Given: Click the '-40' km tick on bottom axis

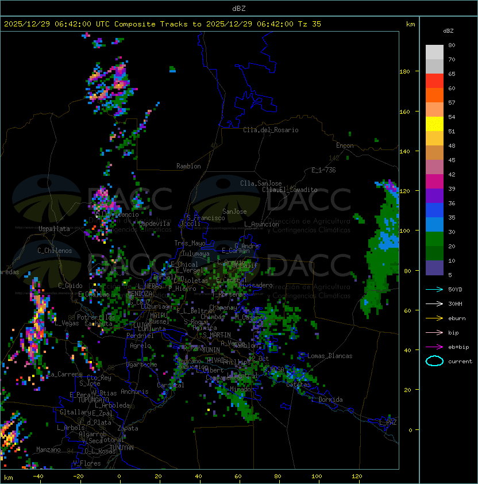Looking at the screenshot, I should 38,476.
